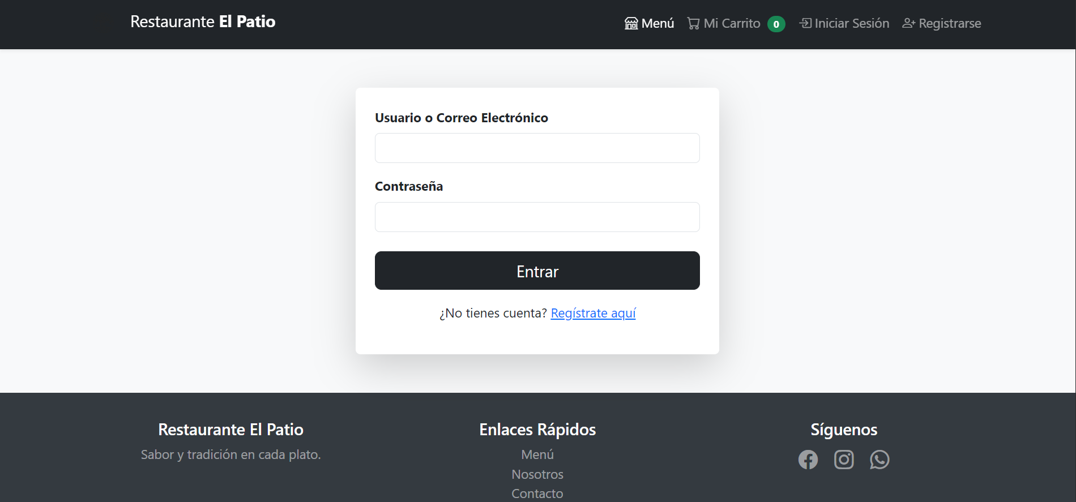Open the Contacto footer link
The width and height of the screenshot is (1076, 502).
(537, 494)
